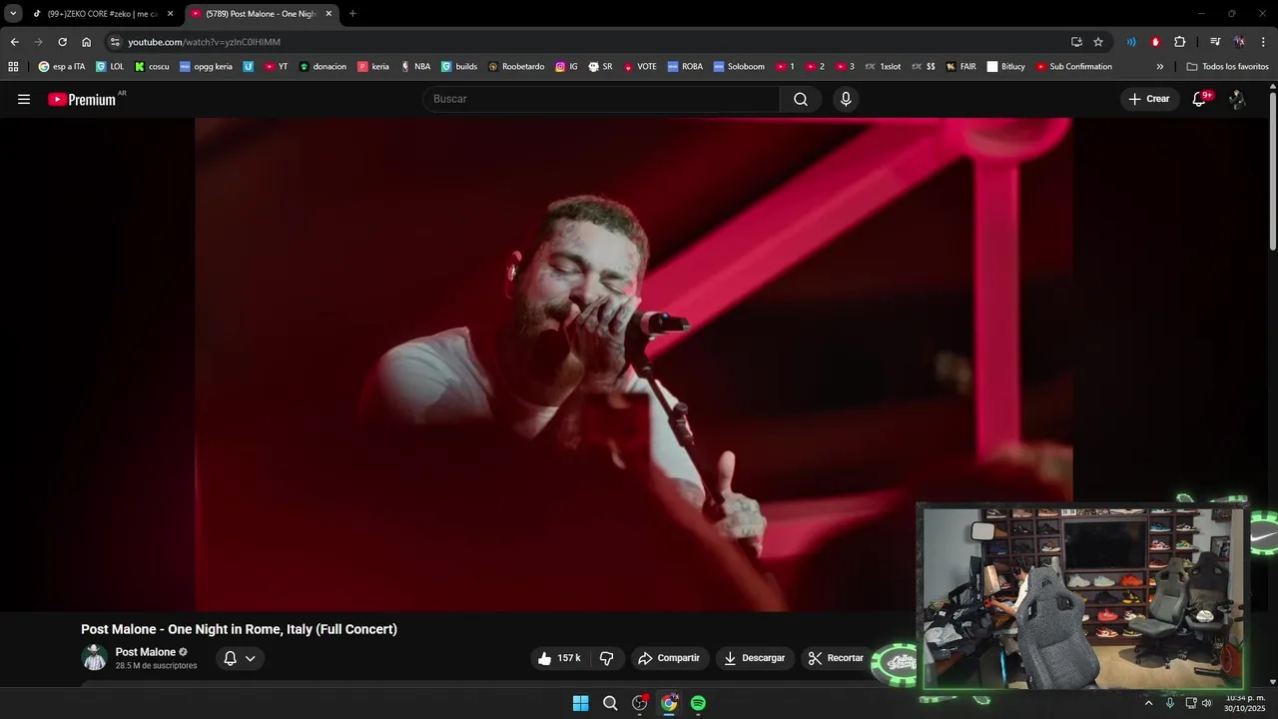Open the opgg keria bookmark
The width and height of the screenshot is (1278, 719).
[x=206, y=67]
